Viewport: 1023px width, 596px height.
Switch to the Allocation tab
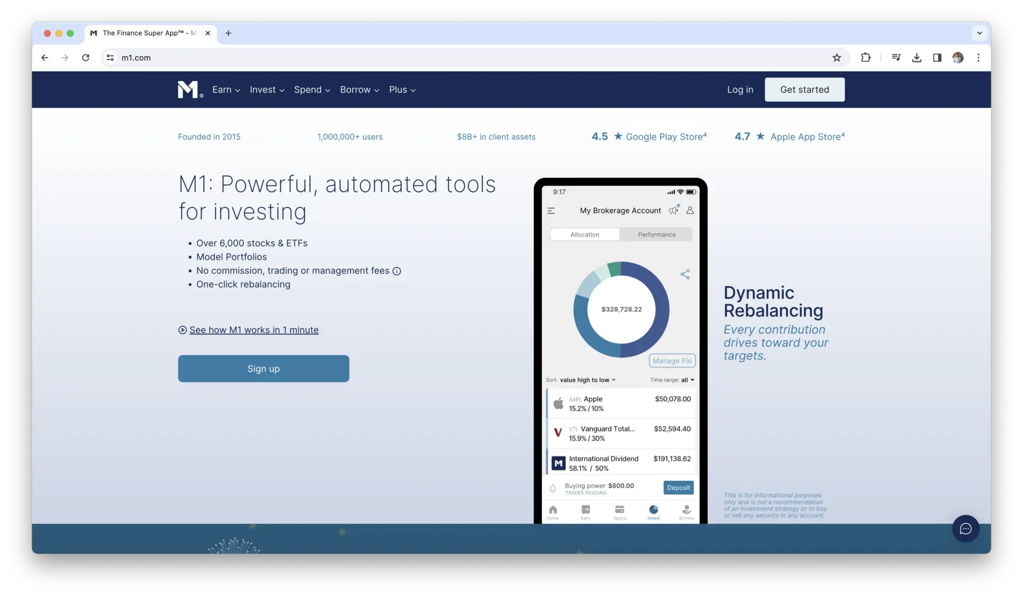[585, 235]
